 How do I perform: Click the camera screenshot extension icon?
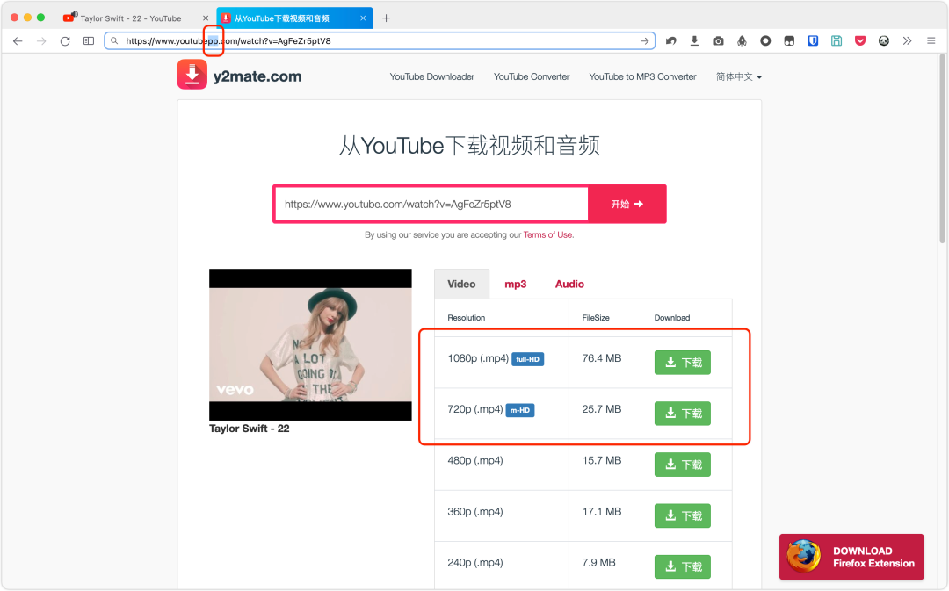pyautogui.click(x=718, y=41)
